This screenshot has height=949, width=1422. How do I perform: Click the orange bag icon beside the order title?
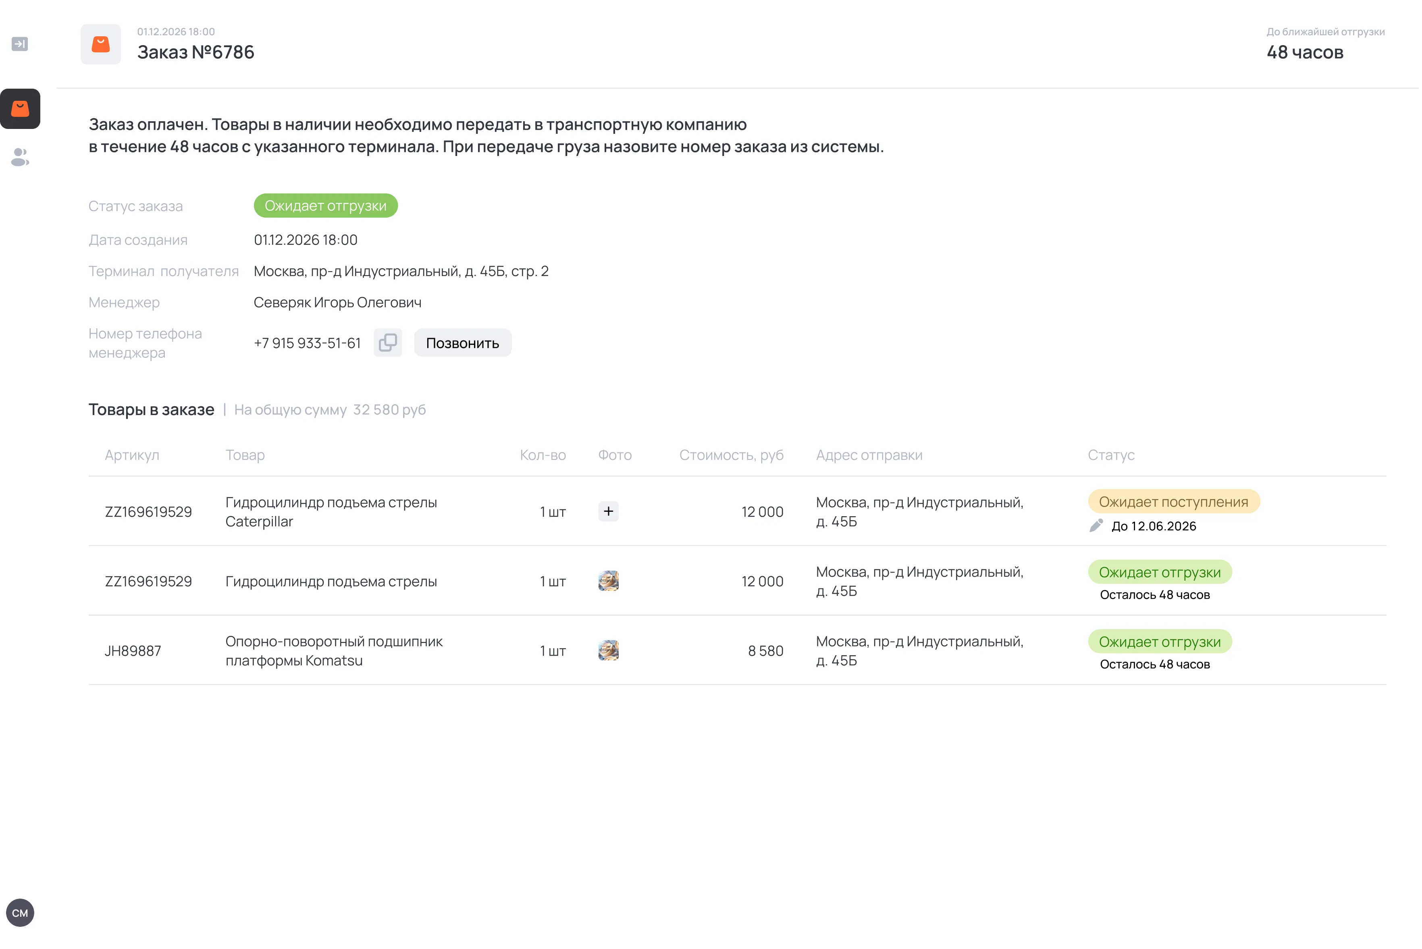click(x=100, y=44)
